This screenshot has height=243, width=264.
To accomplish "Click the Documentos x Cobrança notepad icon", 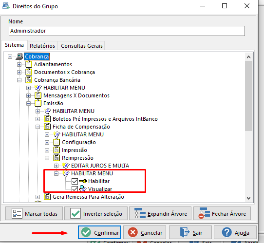I will [x=29, y=72].
